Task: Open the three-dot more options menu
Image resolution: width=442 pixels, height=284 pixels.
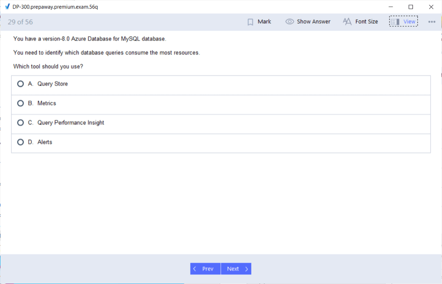Action: tap(431, 22)
